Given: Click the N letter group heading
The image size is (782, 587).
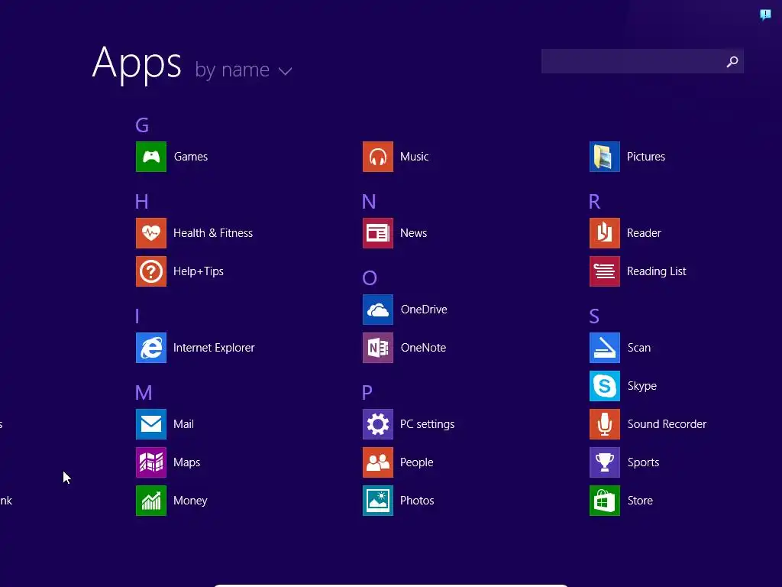Looking at the screenshot, I should pyautogui.click(x=369, y=202).
